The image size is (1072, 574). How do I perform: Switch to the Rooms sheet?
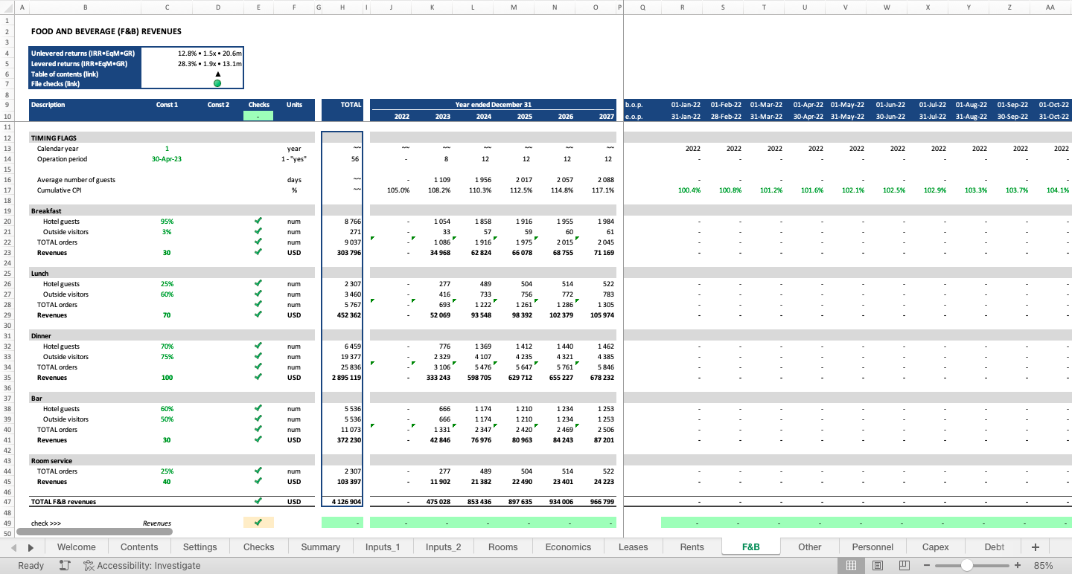[x=502, y=547]
